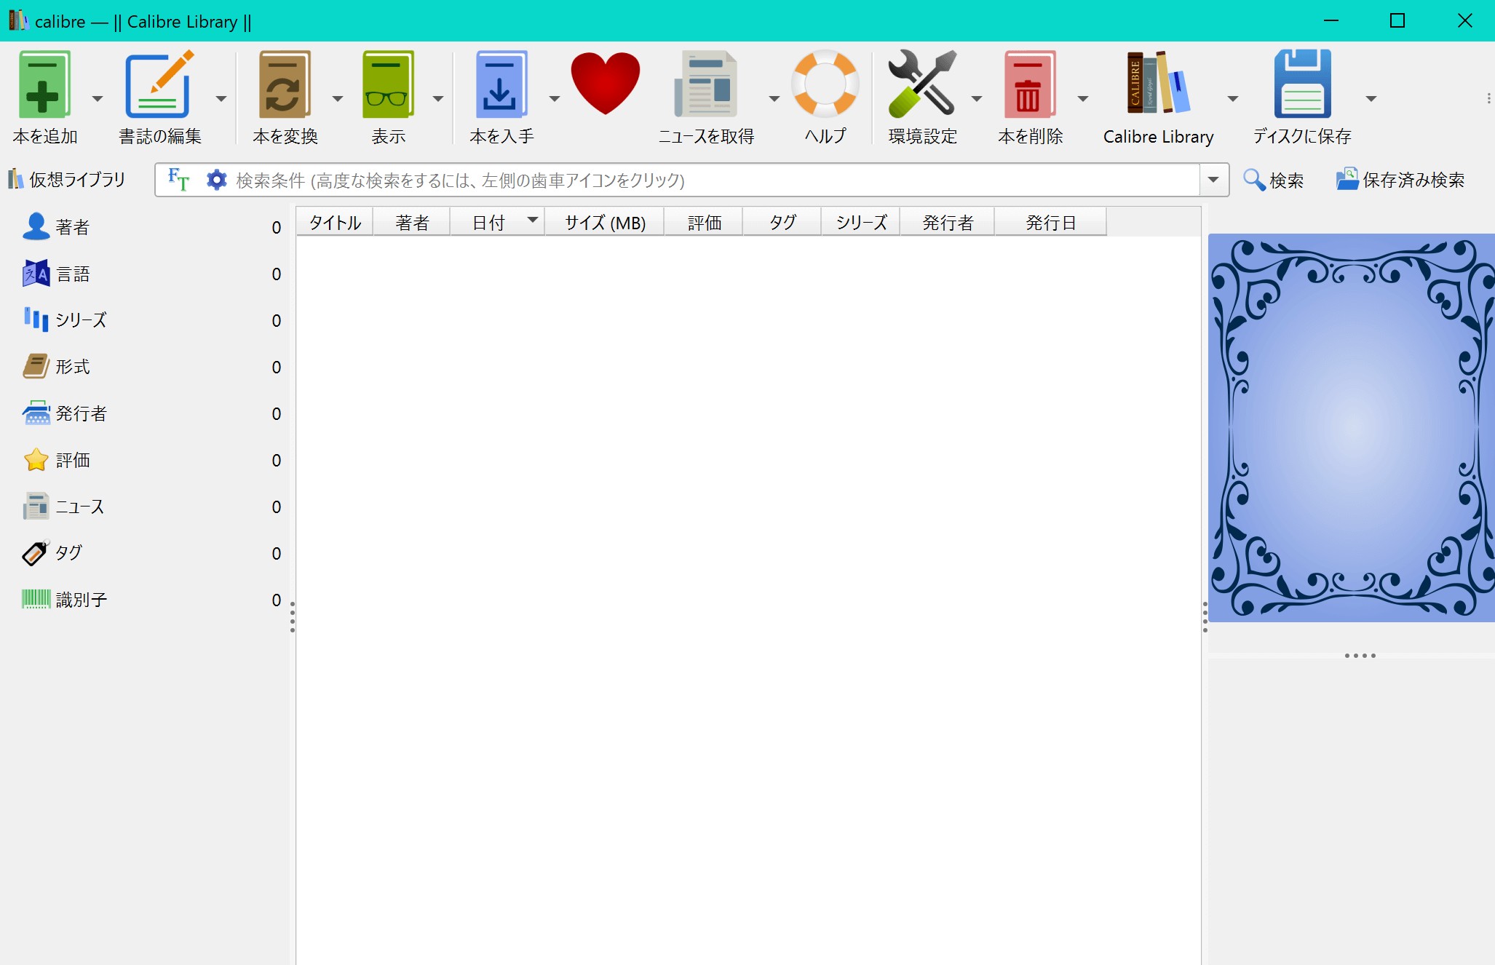Viewport: 1495px width, 965px height.
Task: Open the 表示 viewer icon
Action: tap(388, 84)
